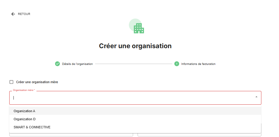Click the back arrow icon
The height and width of the screenshot is (137, 279).
click(x=13, y=14)
